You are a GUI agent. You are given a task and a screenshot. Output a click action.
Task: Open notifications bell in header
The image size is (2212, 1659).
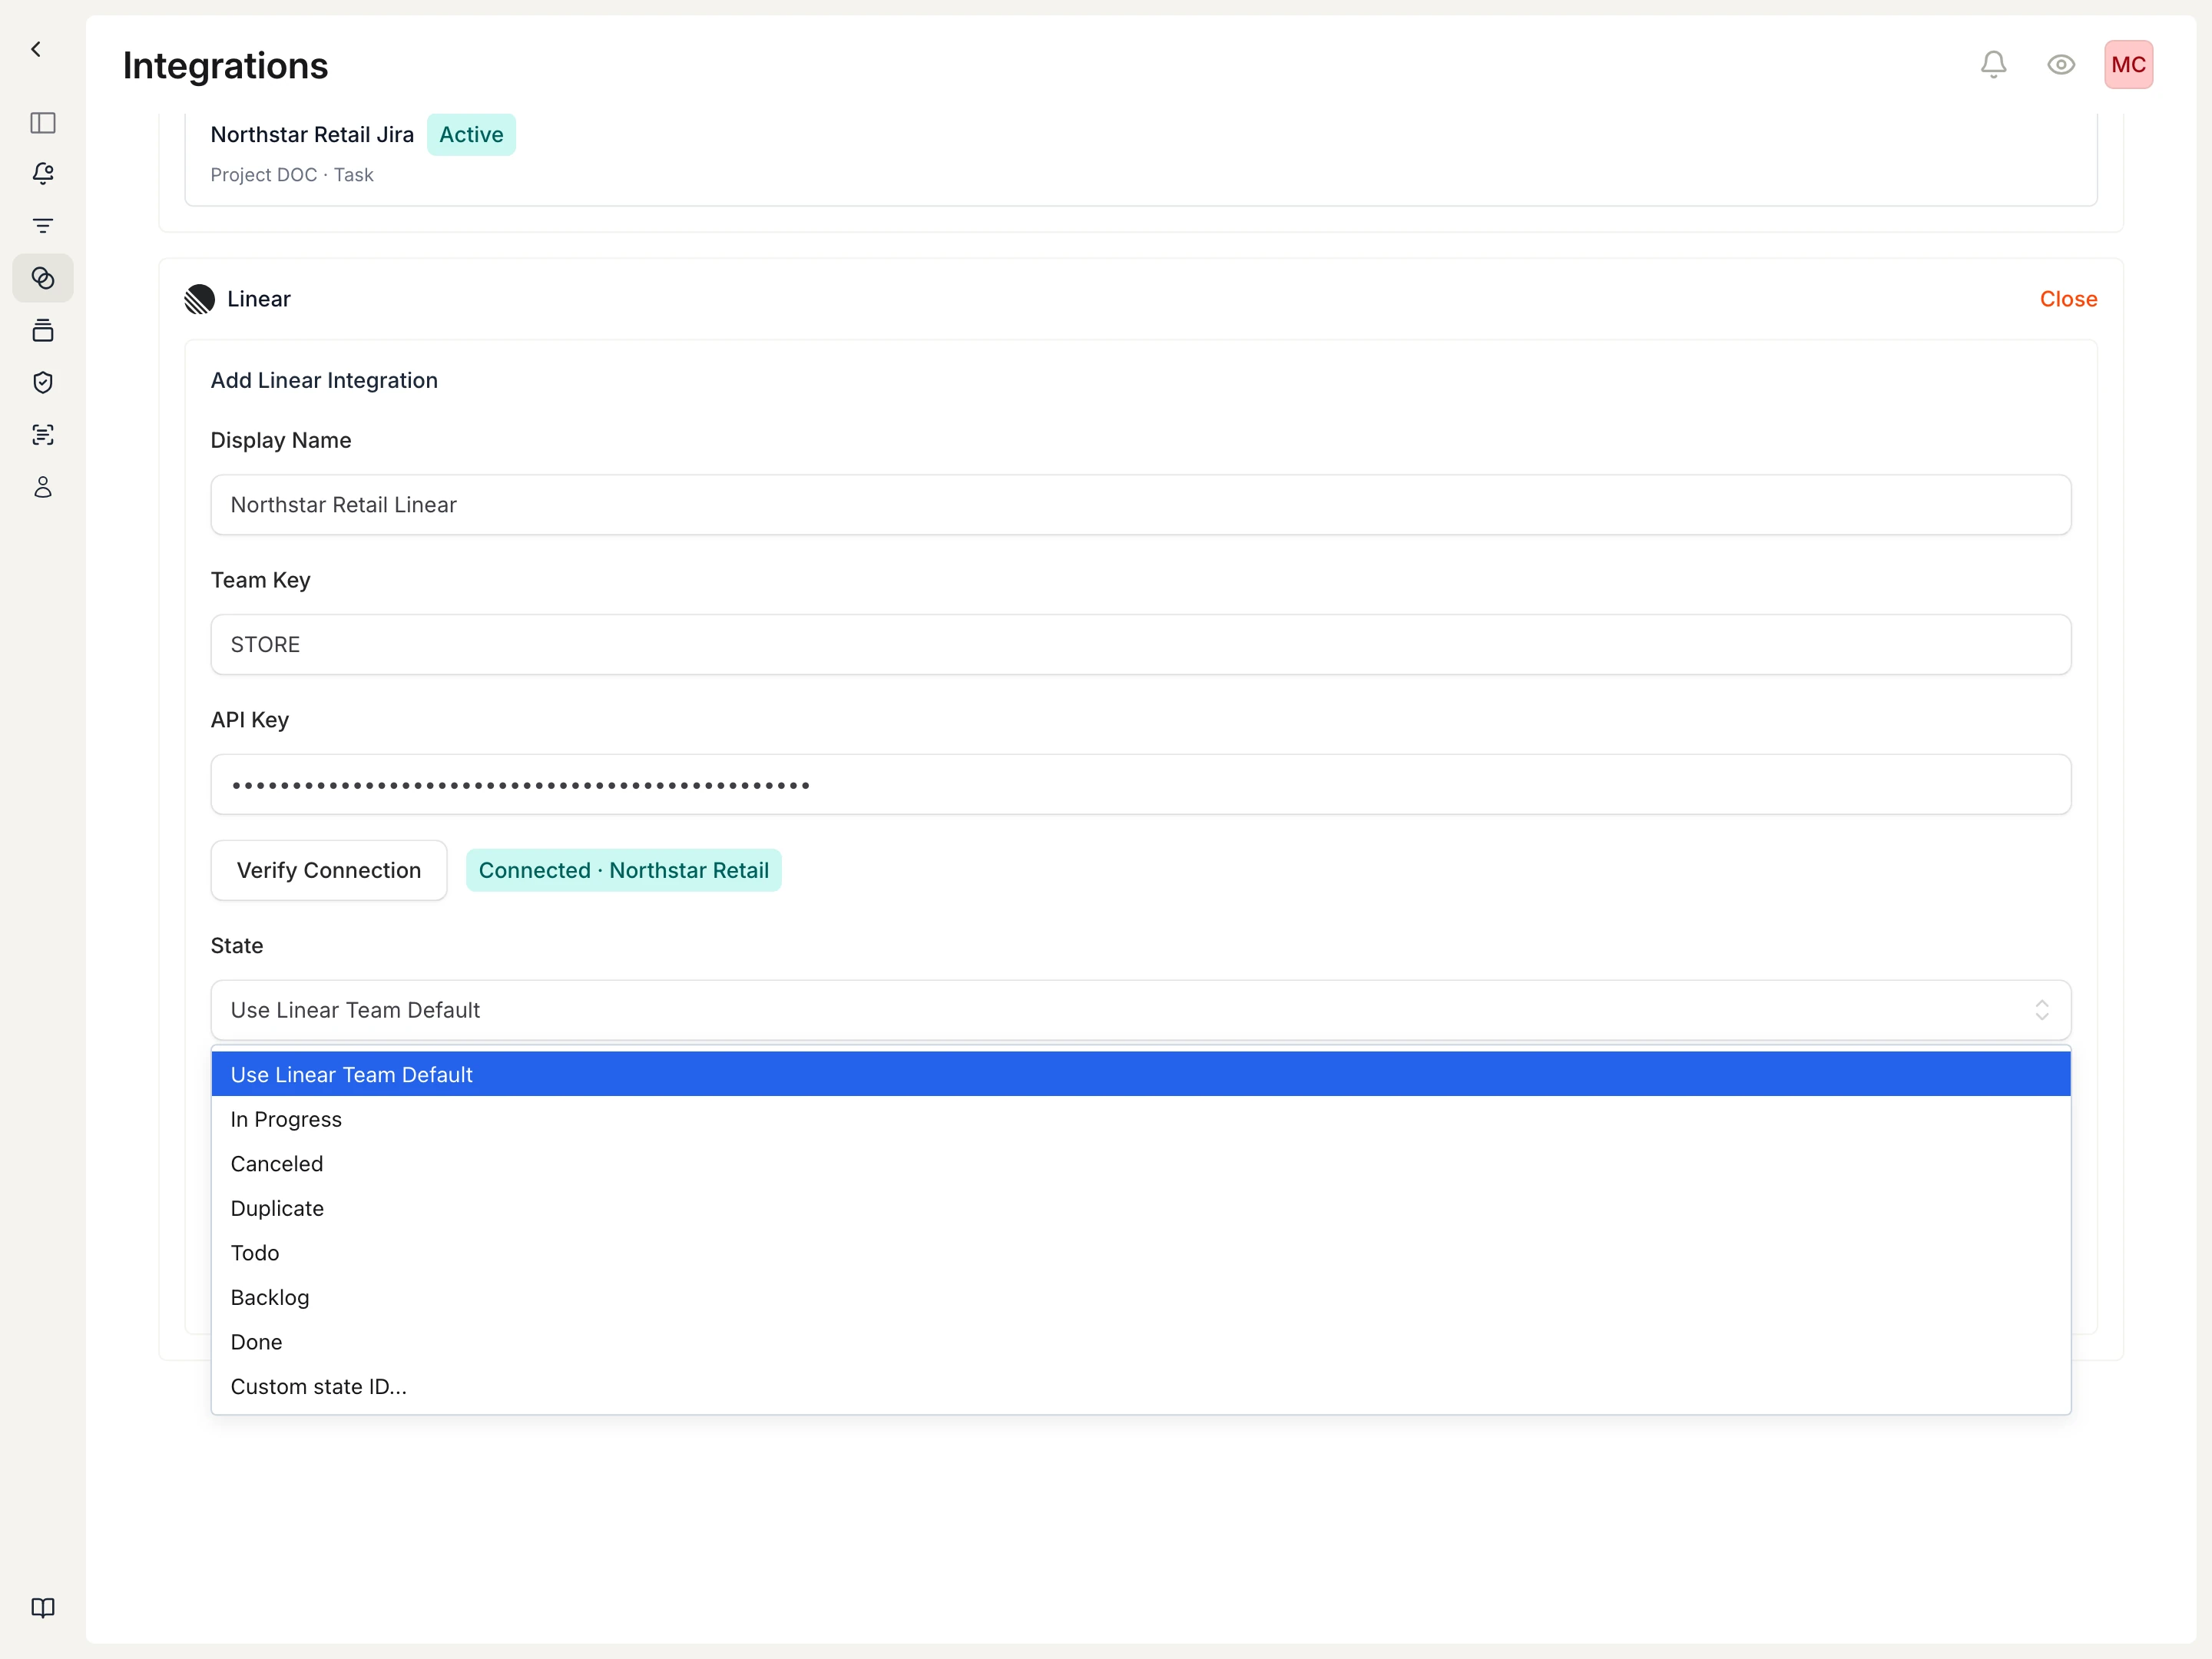[x=1993, y=65]
